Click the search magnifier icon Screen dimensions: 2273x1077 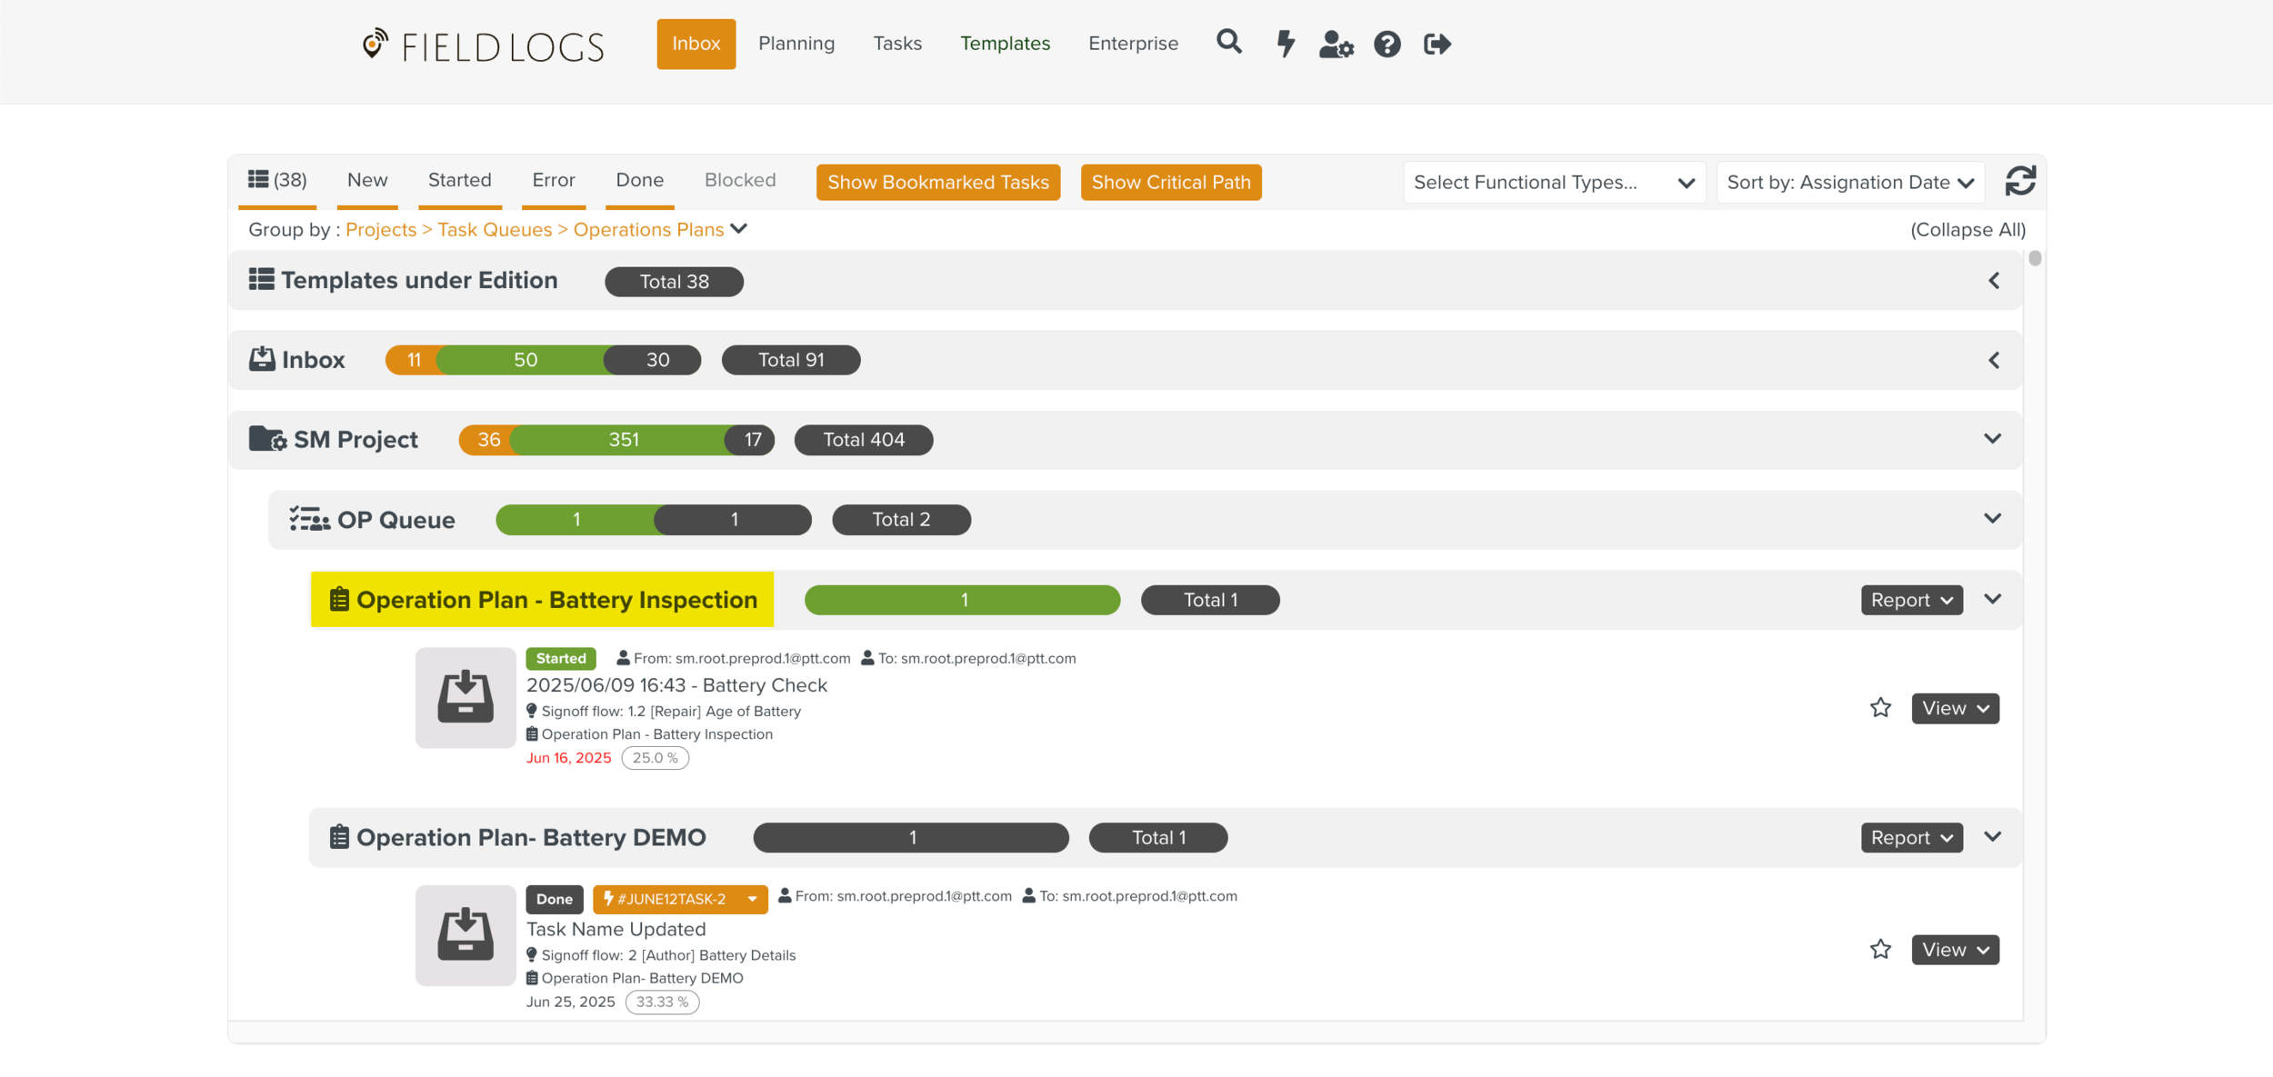[x=1228, y=43]
